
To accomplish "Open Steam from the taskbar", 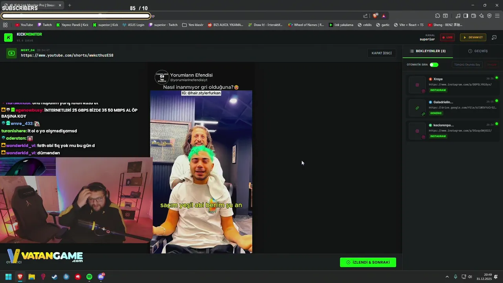I will point(55,277).
